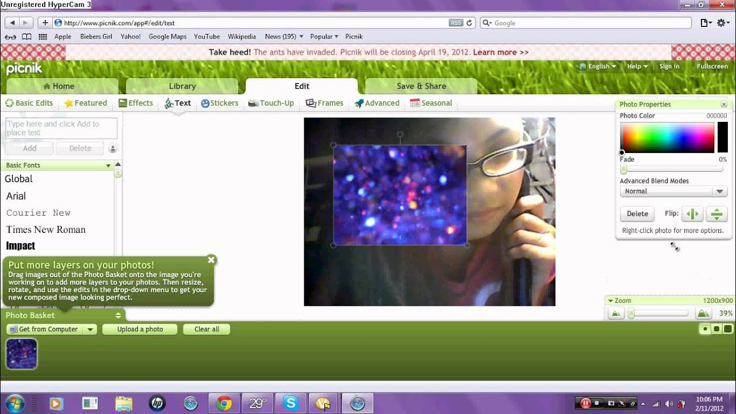Open the Frames section
Viewport: 736px width, 414px height.
324,103
